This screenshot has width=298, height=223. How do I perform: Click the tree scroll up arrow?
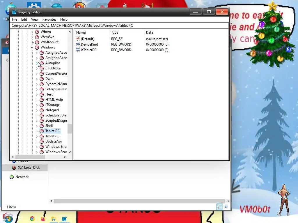(x=70, y=32)
